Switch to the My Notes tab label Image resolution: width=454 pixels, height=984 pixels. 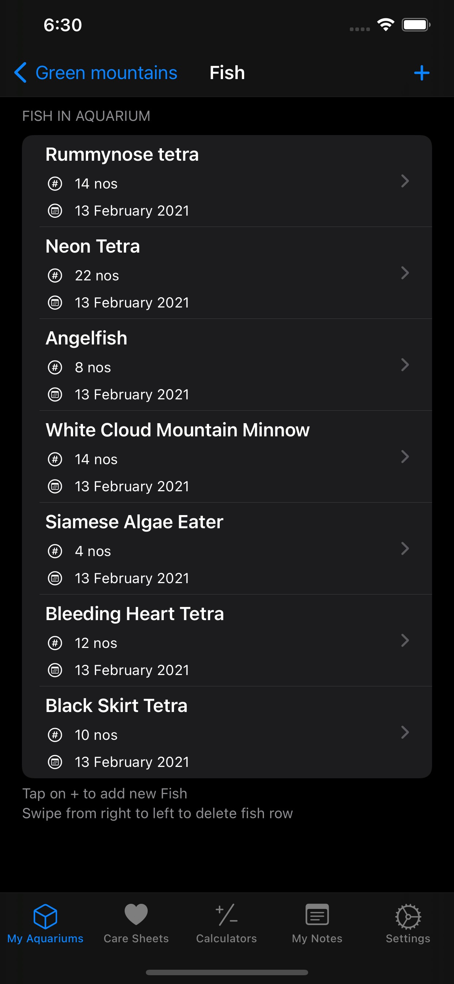coord(317,939)
